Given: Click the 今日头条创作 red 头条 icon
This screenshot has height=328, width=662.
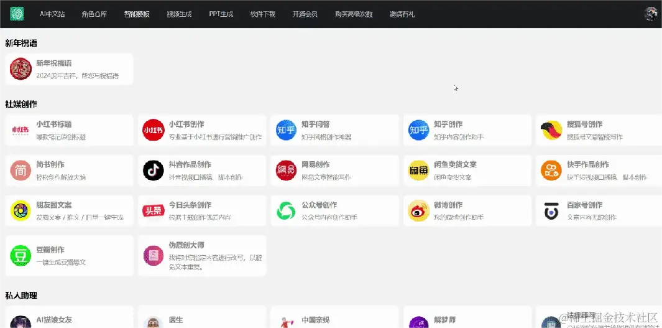Looking at the screenshot, I should (154, 210).
